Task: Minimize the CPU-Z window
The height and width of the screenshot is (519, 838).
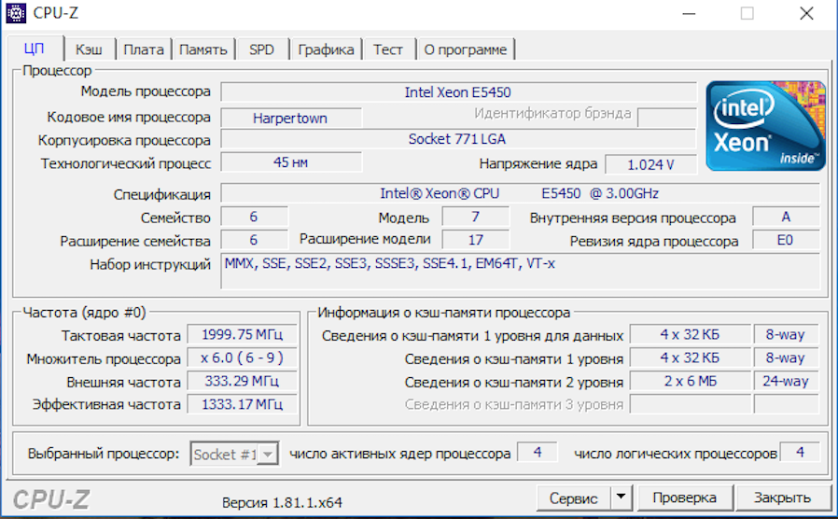Action: [x=690, y=13]
